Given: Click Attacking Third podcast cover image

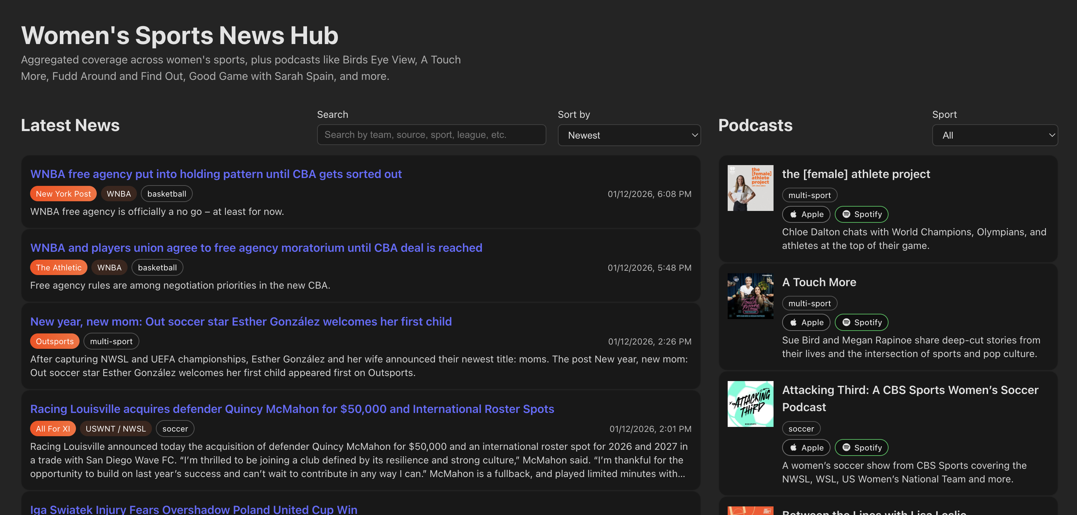Looking at the screenshot, I should click(x=750, y=404).
